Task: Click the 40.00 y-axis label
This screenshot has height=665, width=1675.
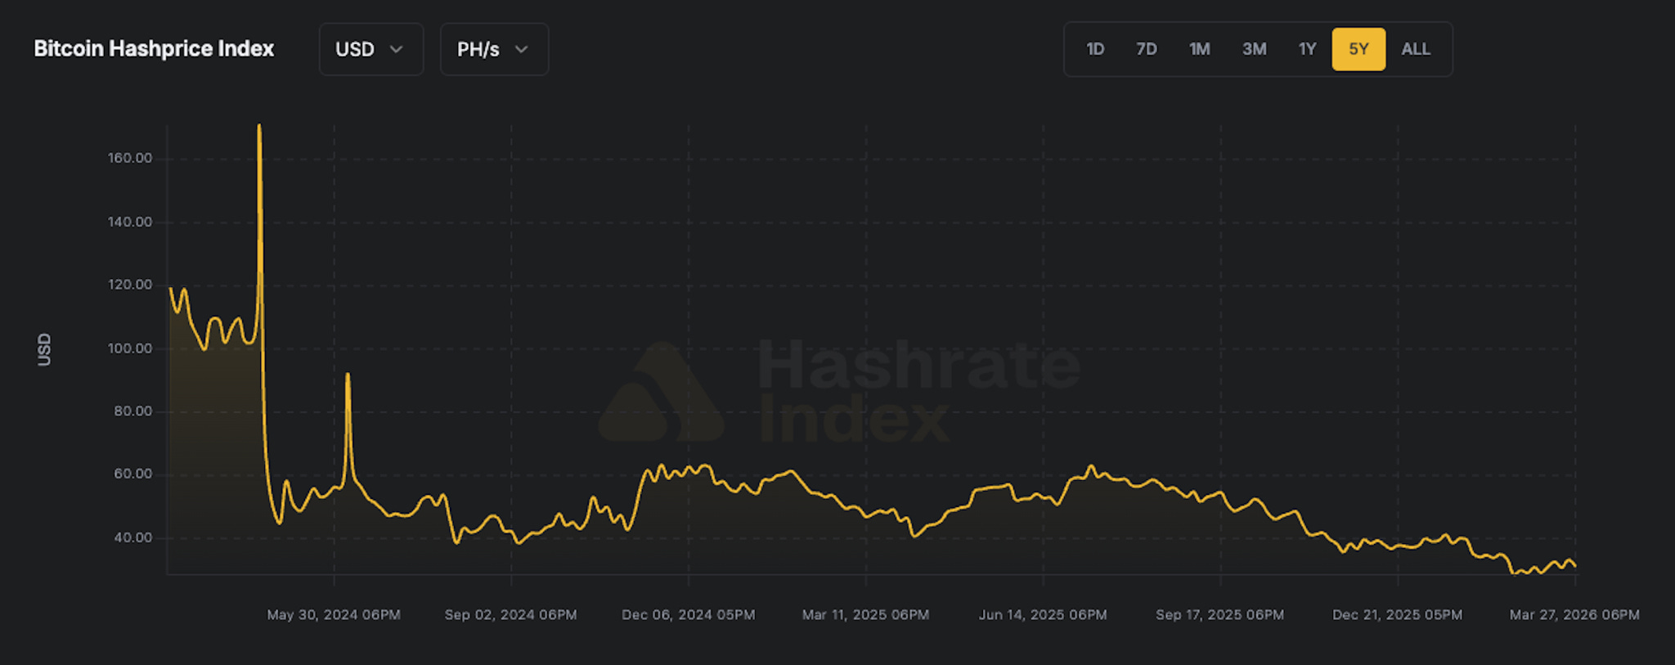Action: coord(133,538)
